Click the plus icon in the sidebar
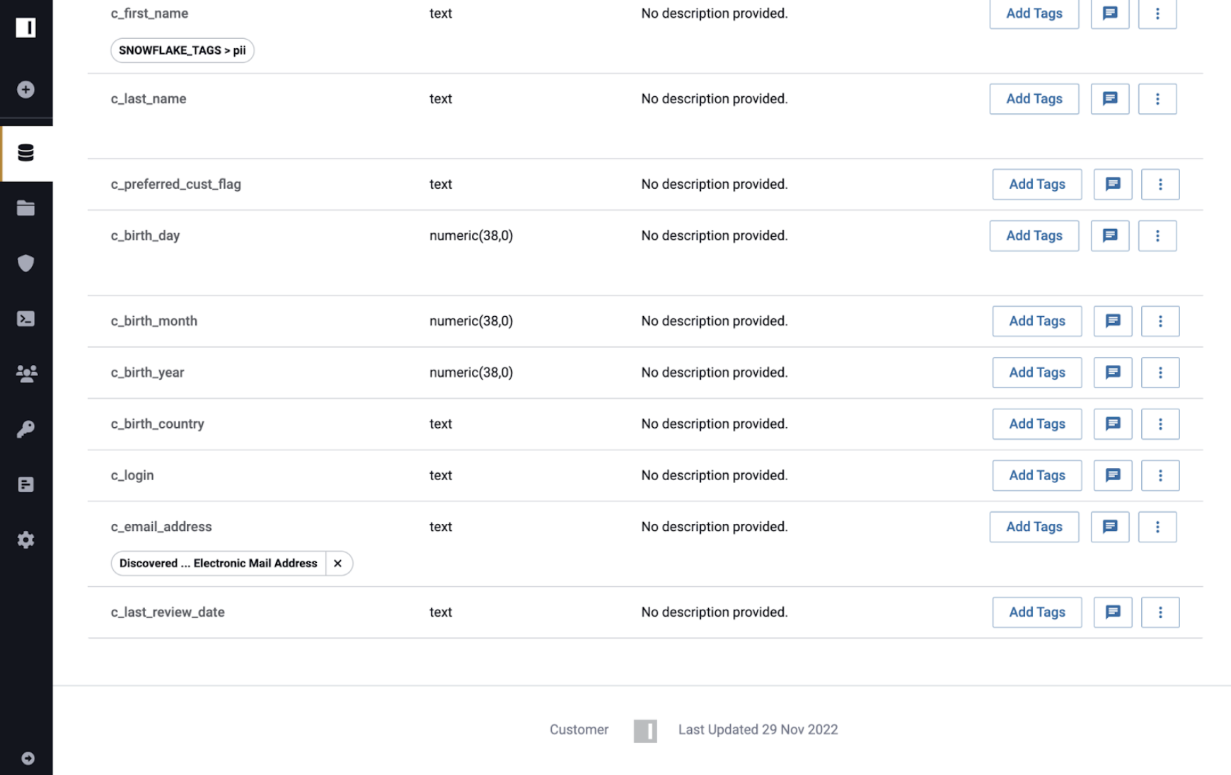 pyautogui.click(x=26, y=90)
